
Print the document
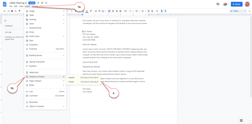pos(12,11)
